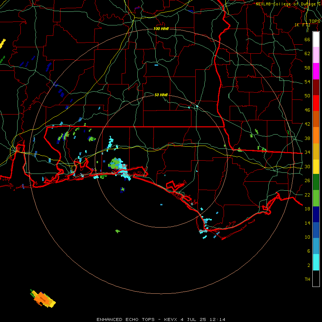Click the "6" legend value
322x322 pixels.
pos(309,251)
